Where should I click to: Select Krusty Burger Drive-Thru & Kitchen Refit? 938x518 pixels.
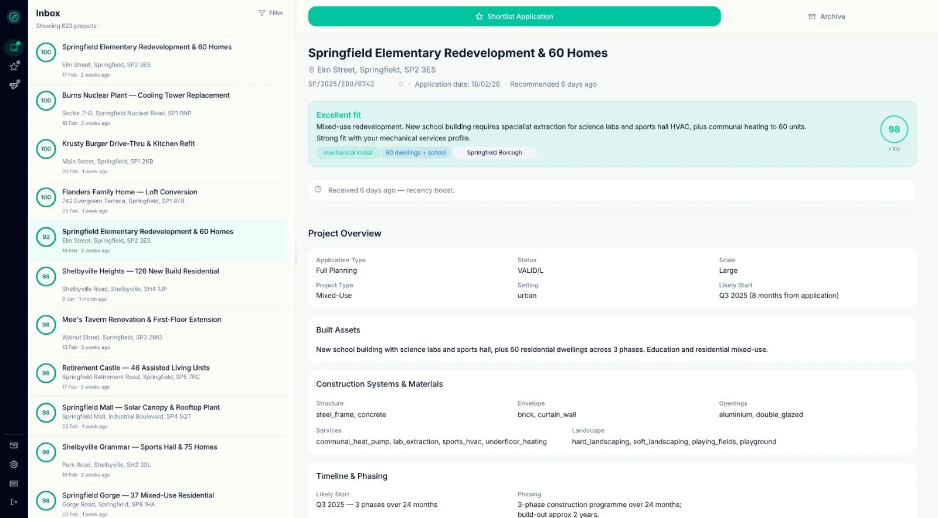[157, 157]
